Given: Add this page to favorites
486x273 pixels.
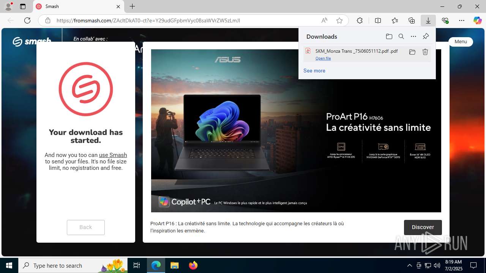Looking at the screenshot, I should [339, 20].
